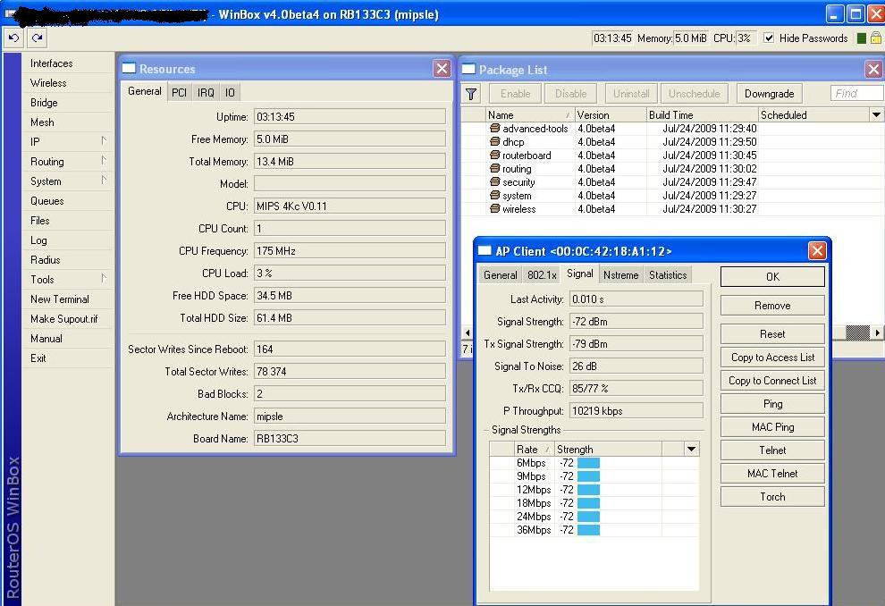Click the green status square in toolbar
Viewport: 885px width, 606px height.
(861, 38)
